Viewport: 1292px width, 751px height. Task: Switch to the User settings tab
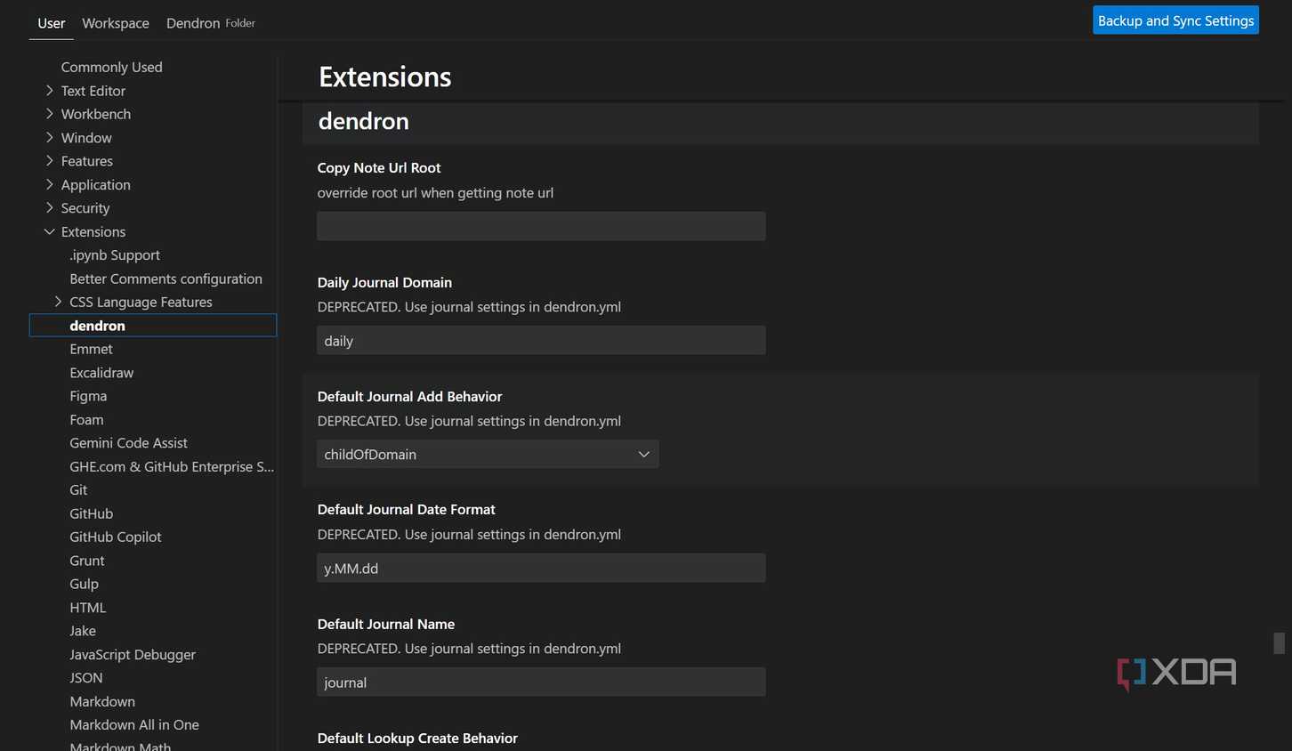(x=52, y=23)
